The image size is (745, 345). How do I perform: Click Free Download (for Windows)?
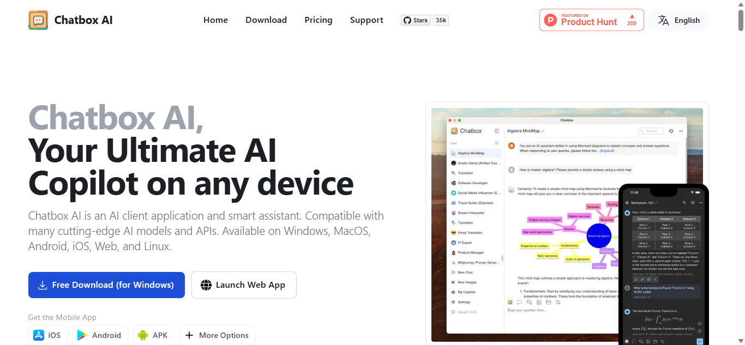(106, 285)
